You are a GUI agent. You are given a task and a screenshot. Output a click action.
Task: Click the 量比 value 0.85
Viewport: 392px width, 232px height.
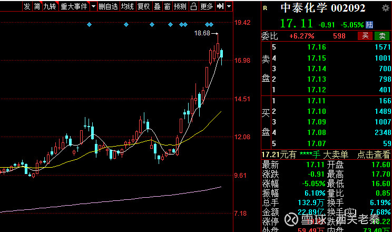coord(383,193)
